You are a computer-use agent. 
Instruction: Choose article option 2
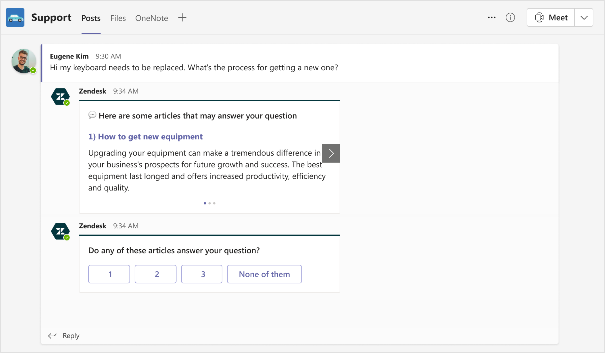155,274
